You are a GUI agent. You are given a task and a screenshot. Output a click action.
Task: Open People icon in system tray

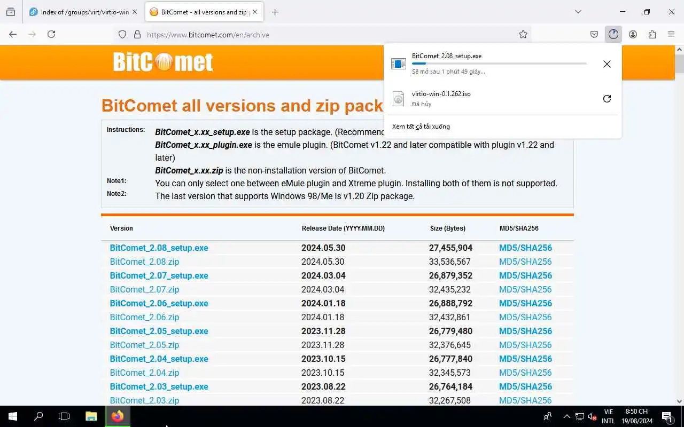pos(548,416)
